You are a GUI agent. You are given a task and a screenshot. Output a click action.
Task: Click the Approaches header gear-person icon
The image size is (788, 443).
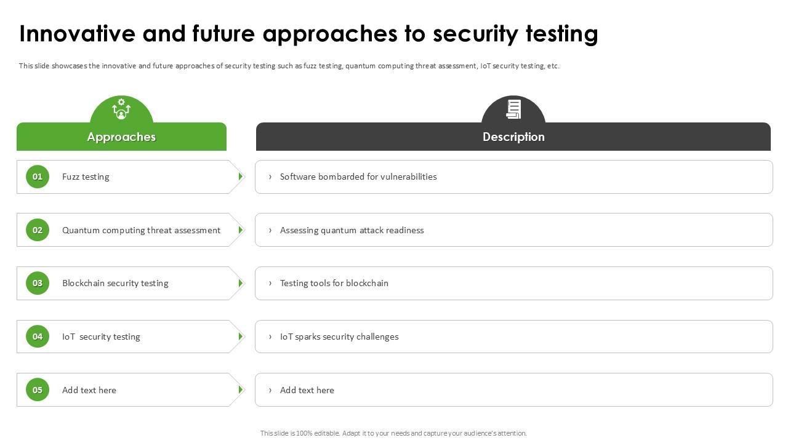(x=121, y=109)
